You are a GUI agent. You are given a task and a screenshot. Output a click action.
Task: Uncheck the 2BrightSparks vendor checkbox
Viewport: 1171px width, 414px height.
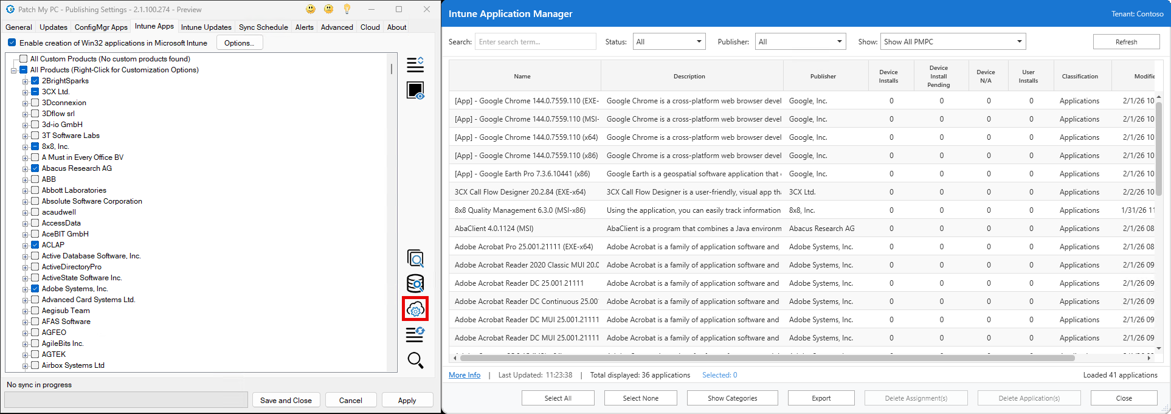35,81
